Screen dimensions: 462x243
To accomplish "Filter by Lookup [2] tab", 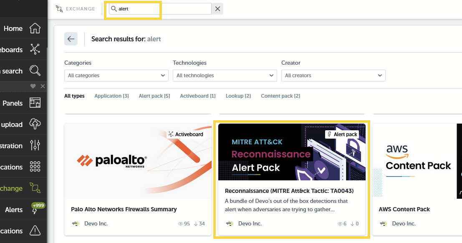I will [238, 96].
